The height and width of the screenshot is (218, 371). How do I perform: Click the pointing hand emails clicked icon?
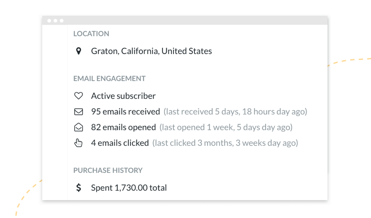pyautogui.click(x=78, y=143)
